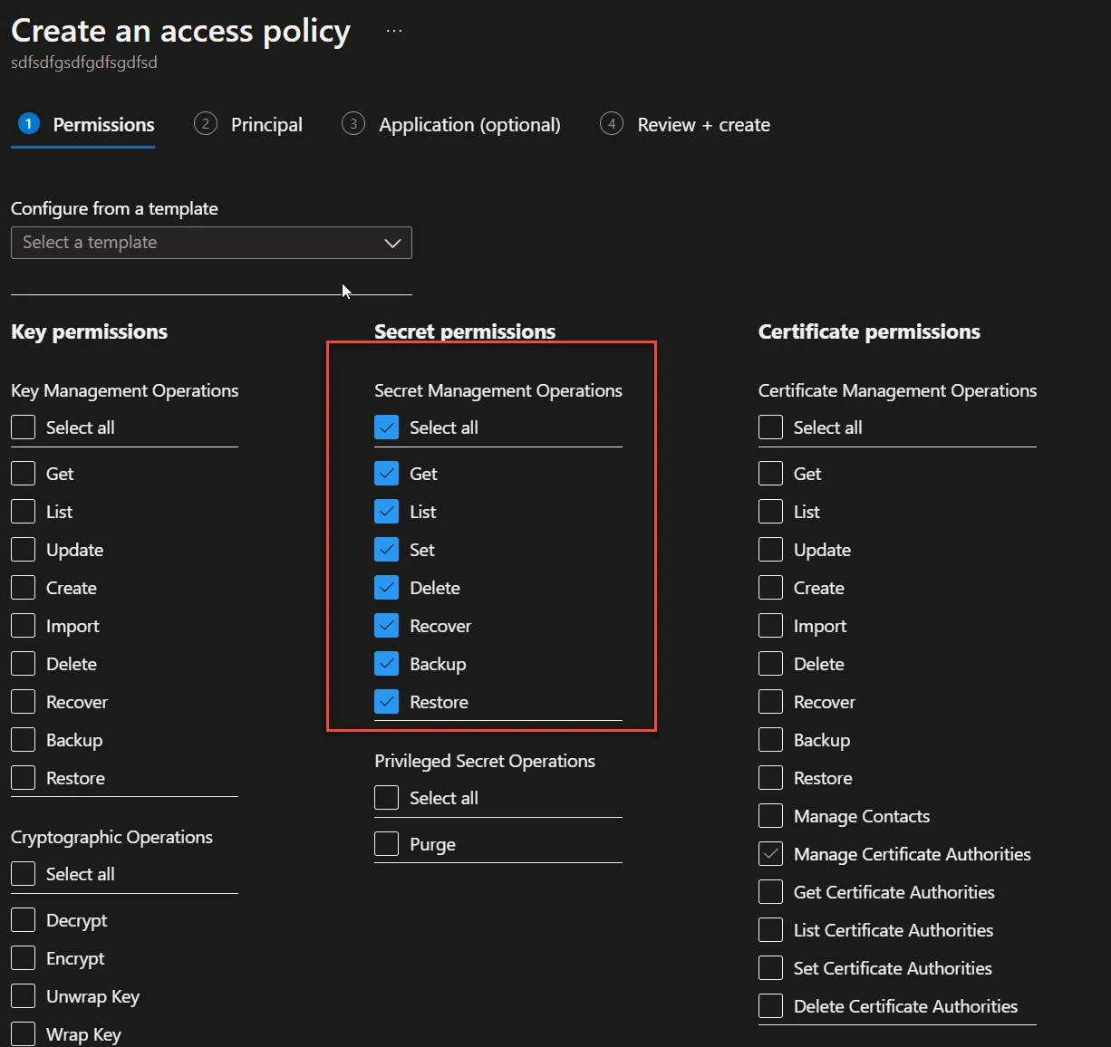Open the ellipsis more options menu

(x=393, y=31)
